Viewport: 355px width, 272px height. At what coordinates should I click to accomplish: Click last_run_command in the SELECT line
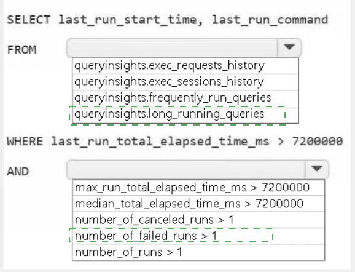[x=270, y=20]
